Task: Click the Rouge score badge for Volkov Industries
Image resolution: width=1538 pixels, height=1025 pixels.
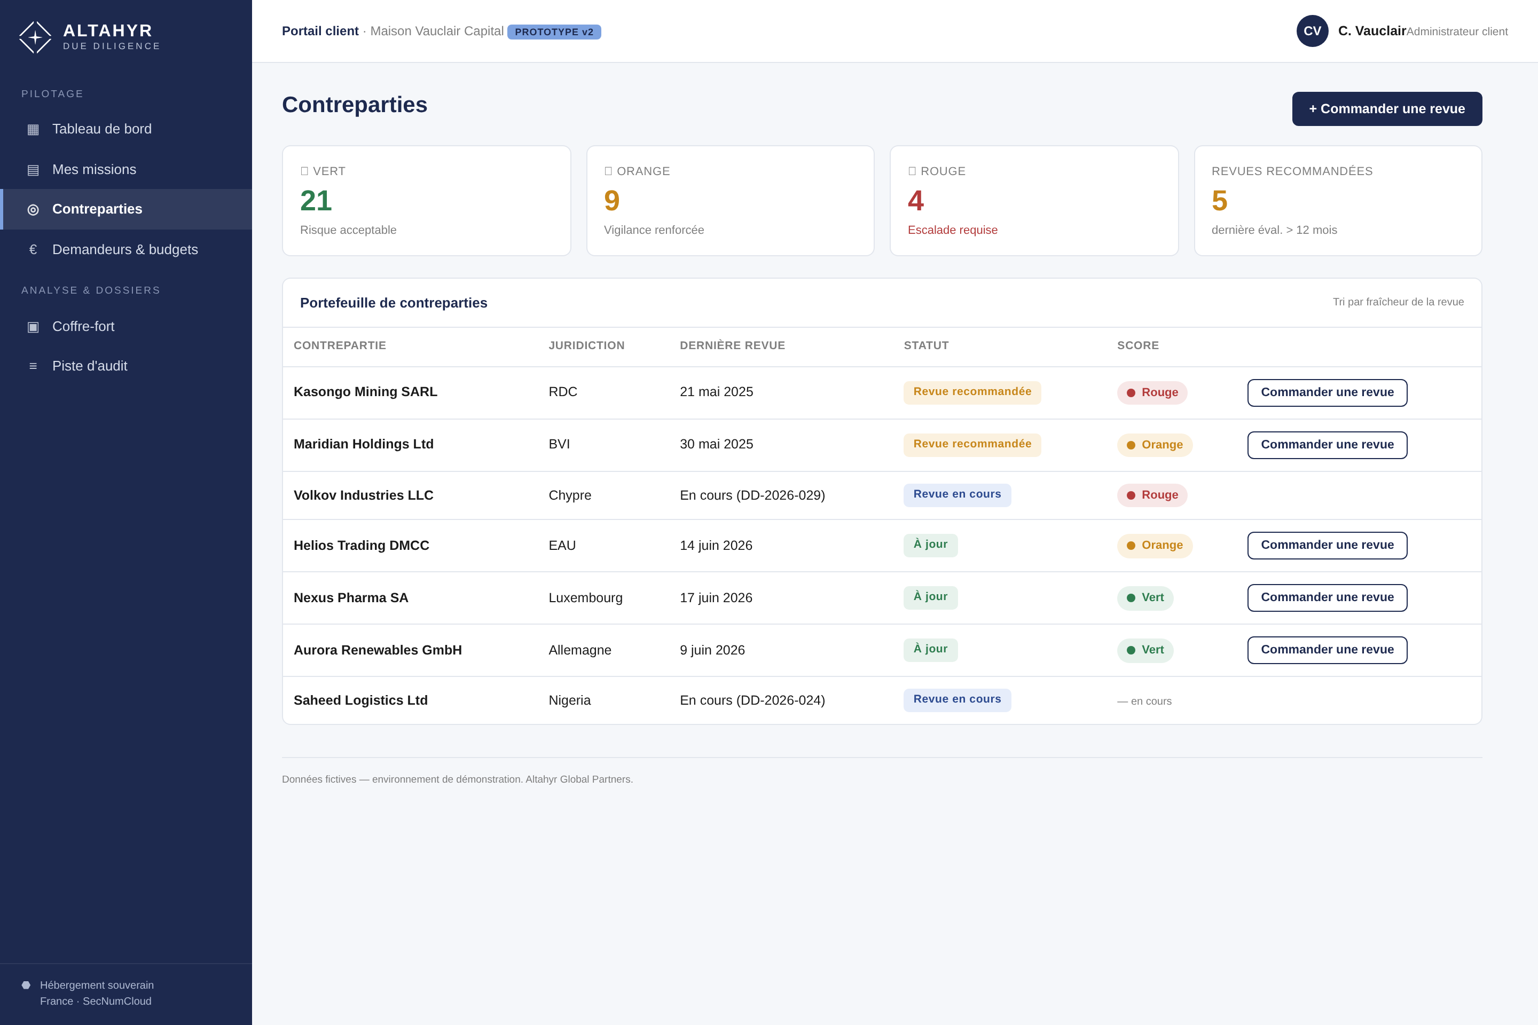Action: point(1152,495)
